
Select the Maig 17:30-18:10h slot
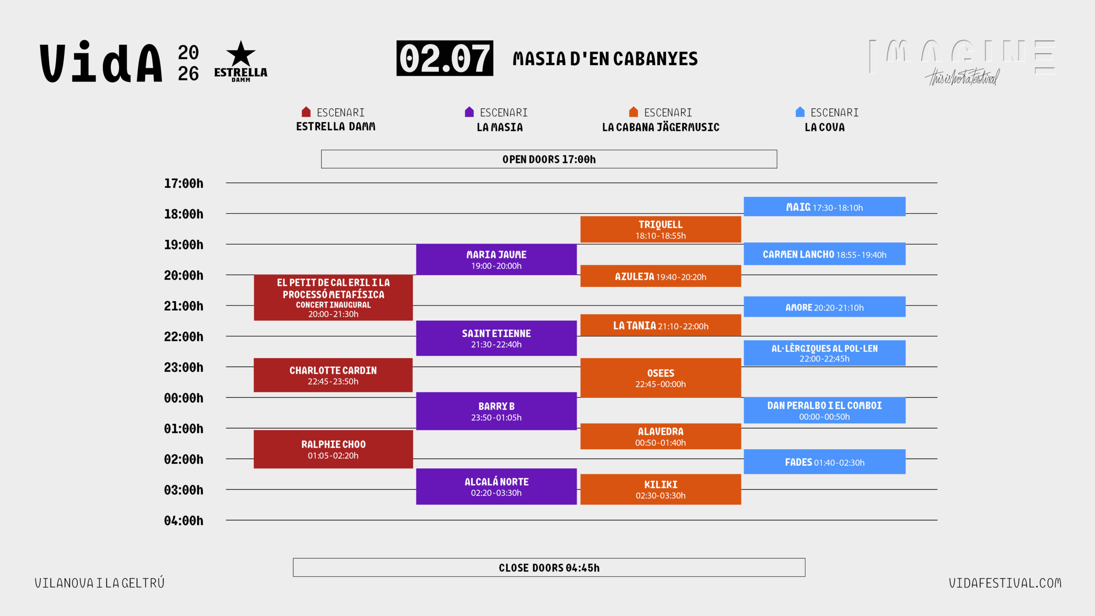824,207
